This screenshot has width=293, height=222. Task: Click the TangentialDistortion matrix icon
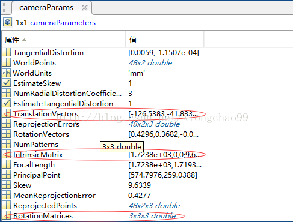6,53
